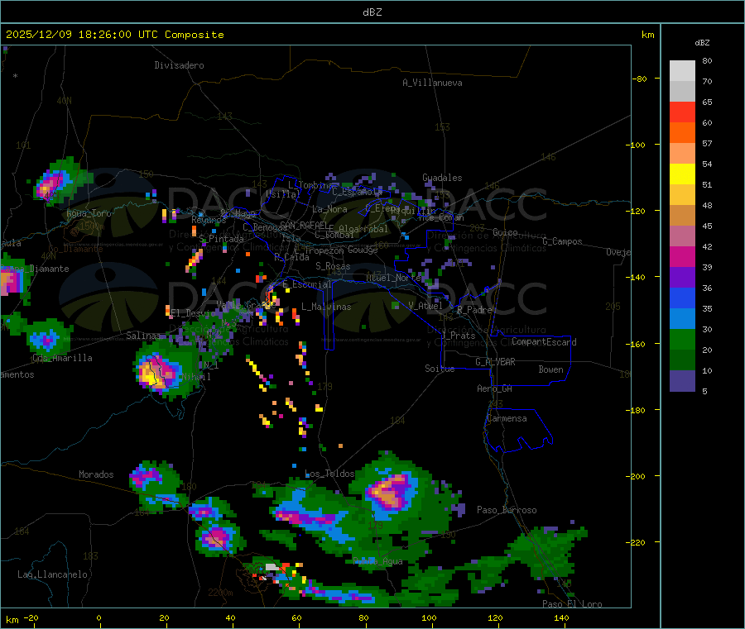Click the large storm cell east of Los_Toldos
Viewport: 745px width, 629px height.
click(x=391, y=491)
